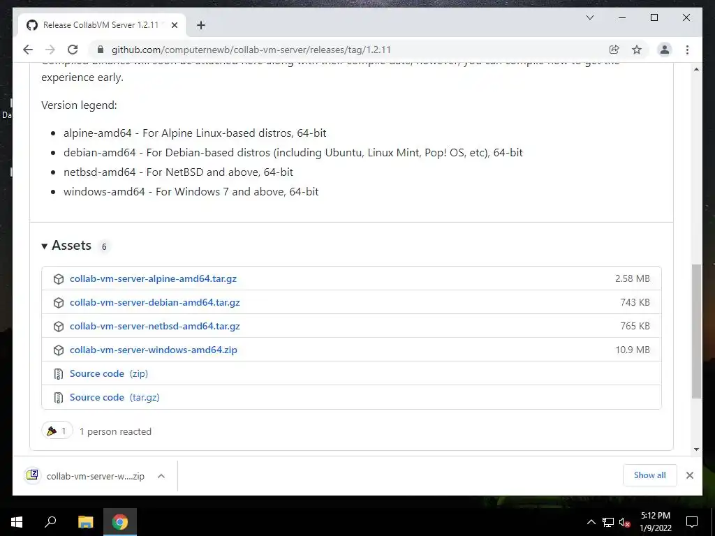Click the 10.9 MB file size text

click(x=632, y=350)
